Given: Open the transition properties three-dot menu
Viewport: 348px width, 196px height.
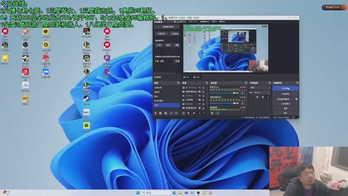Looking at the screenshot, I should (x=268, y=97).
